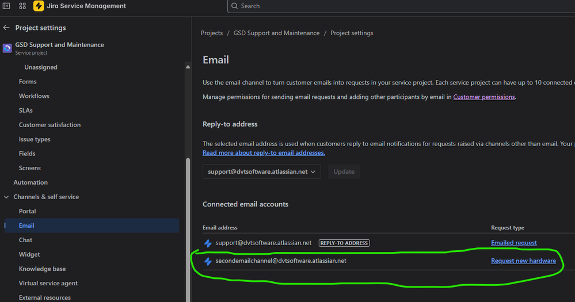Open Knowledge base settings
The height and width of the screenshot is (302, 575).
(x=42, y=269)
